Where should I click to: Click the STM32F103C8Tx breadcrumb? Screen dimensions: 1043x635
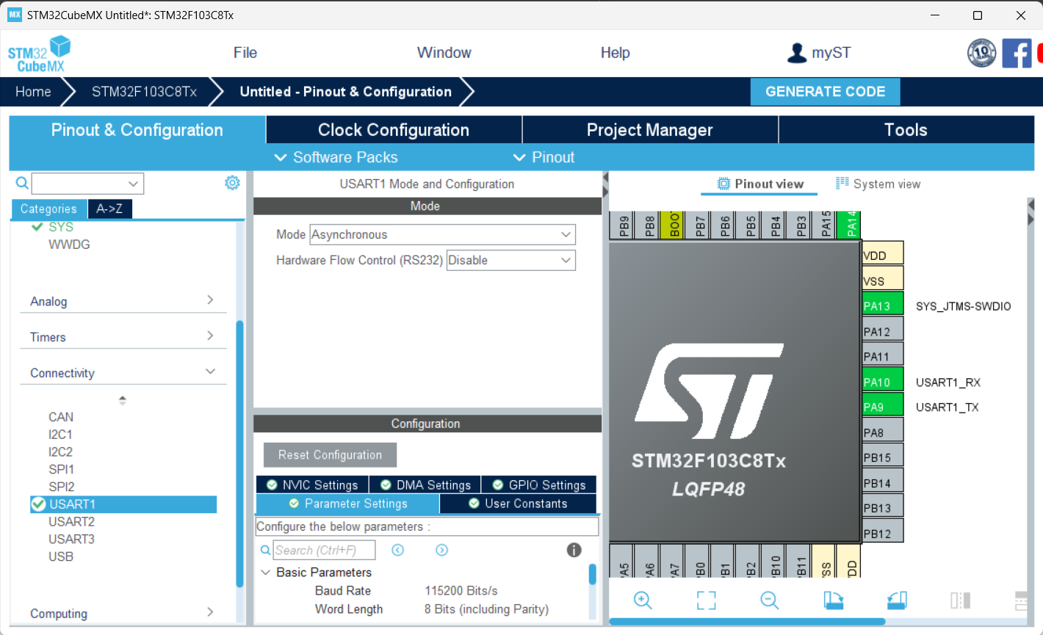144,92
